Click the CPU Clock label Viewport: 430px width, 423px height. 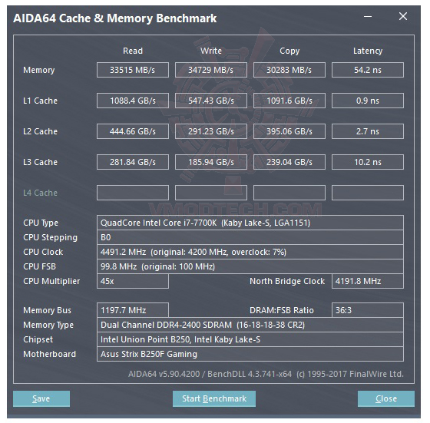[x=43, y=252]
